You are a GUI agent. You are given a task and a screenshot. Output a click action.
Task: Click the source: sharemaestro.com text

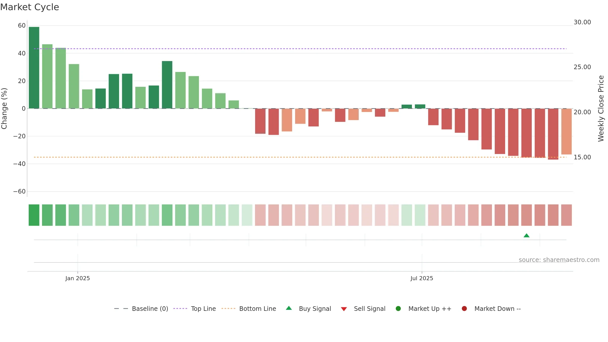[x=559, y=260]
